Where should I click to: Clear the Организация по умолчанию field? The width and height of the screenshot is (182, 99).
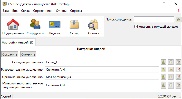click(x=163, y=77)
